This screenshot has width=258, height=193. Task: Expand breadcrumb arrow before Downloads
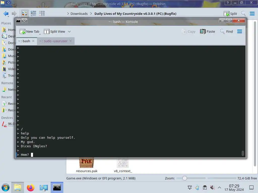tap(68, 14)
